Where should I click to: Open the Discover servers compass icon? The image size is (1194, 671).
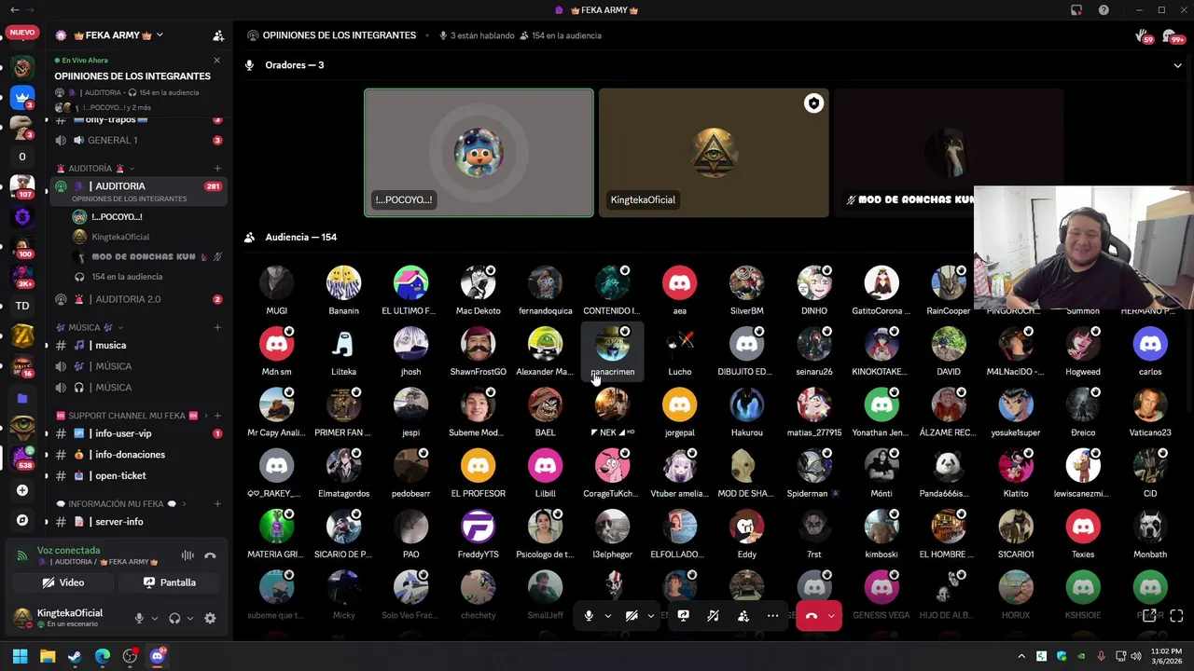(22, 520)
